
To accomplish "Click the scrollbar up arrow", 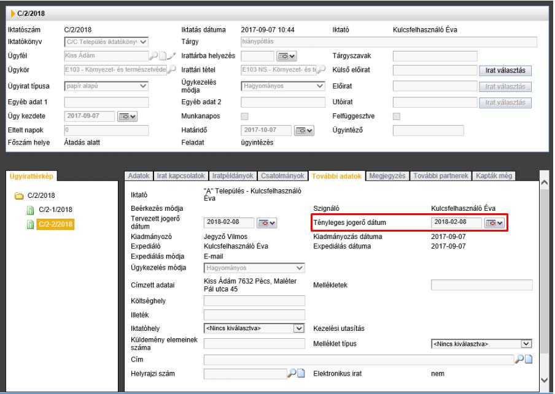I will coord(545,183).
